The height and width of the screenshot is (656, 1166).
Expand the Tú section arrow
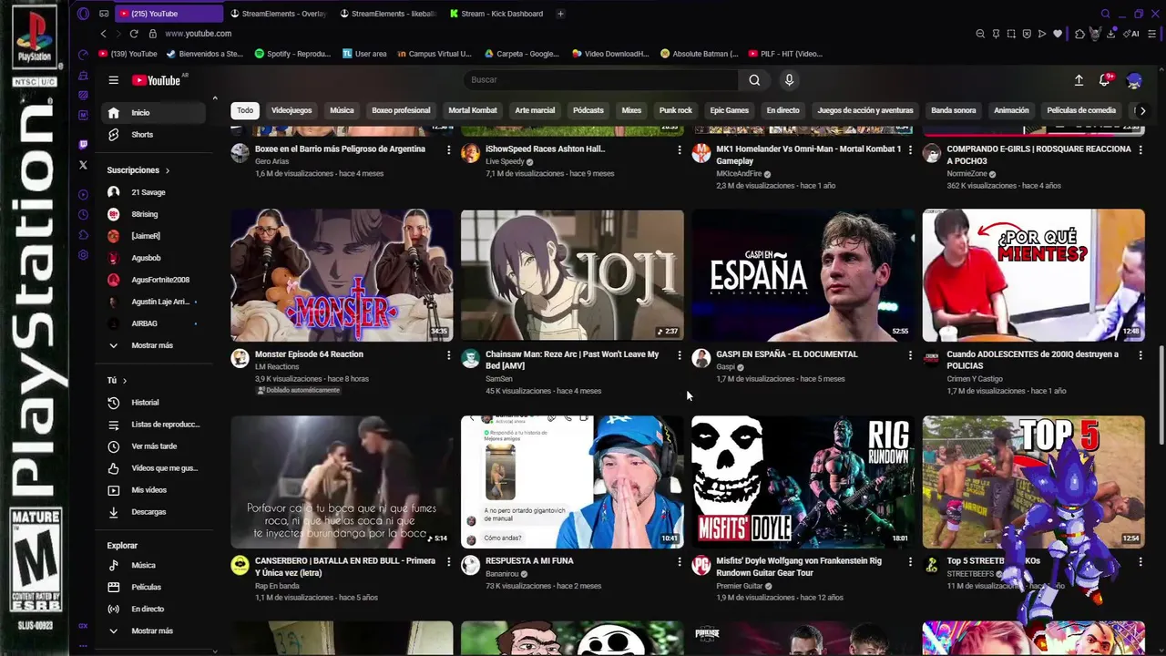pos(125,380)
